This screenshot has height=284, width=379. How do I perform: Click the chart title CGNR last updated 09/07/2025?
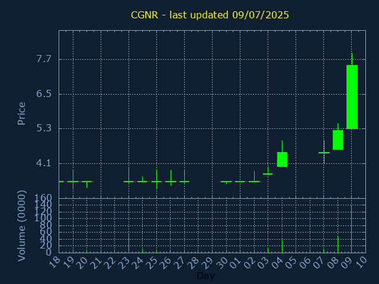210,15
